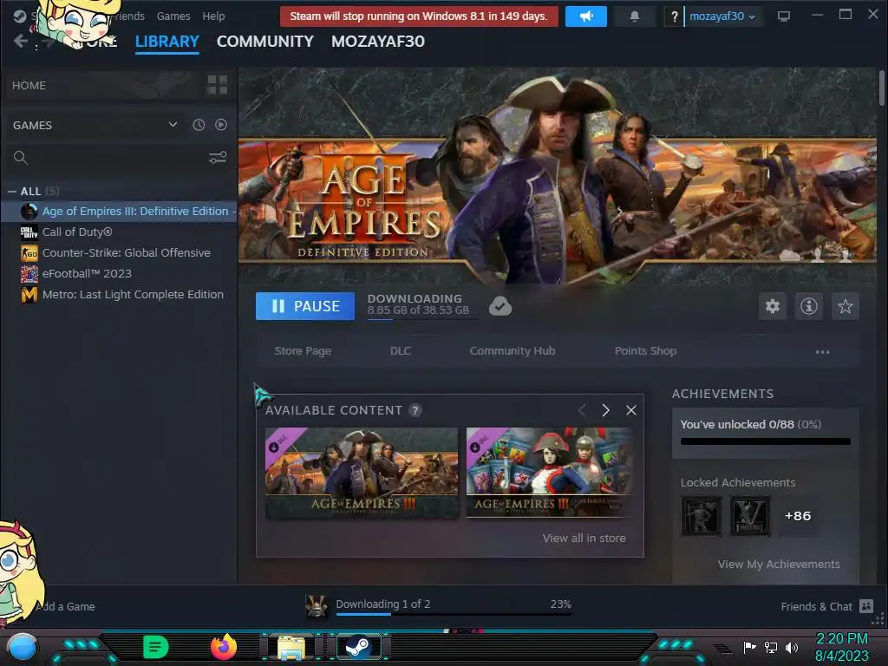Viewport: 888px width, 666px height.
Task: Open the more options ellipsis
Action: [x=822, y=352]
